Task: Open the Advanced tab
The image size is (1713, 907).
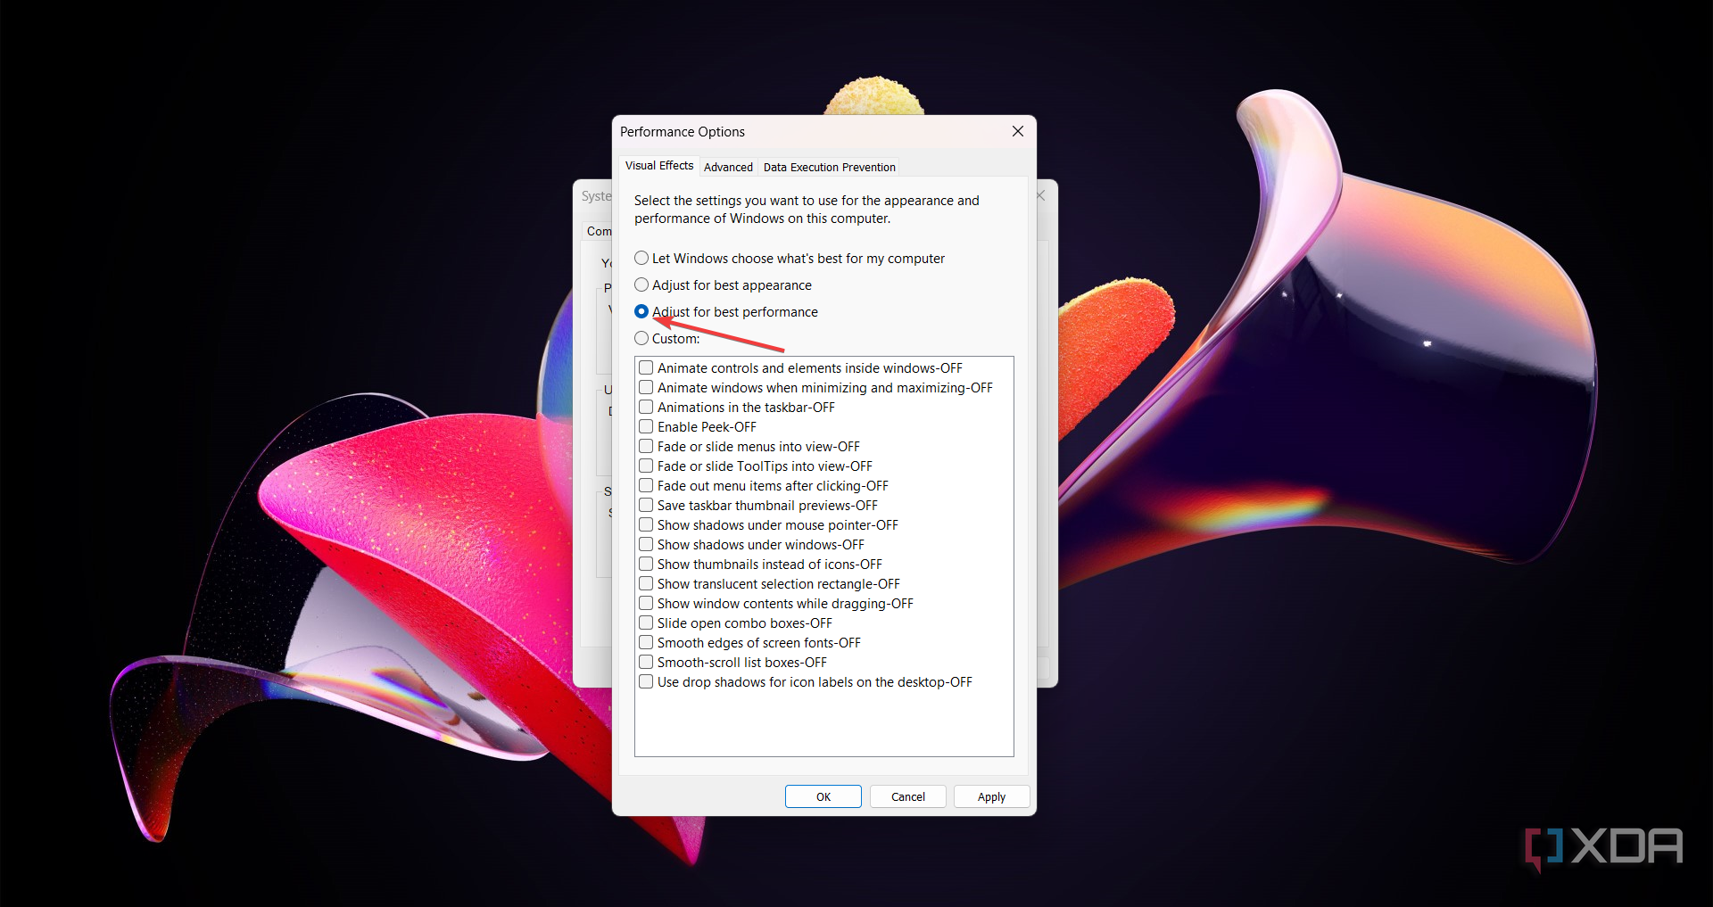Action: pos(728,167)
